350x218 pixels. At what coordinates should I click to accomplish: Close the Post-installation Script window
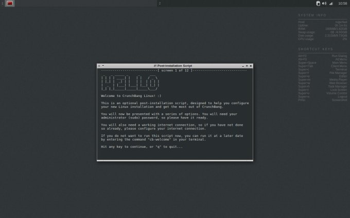(x=251, y=66)
